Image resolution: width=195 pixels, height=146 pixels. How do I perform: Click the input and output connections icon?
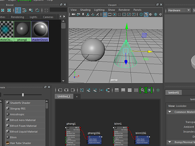pos(66,90)
